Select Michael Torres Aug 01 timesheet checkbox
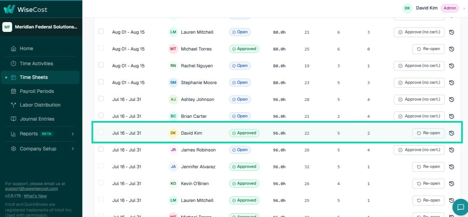This screenshot has height=217, width=468. pos(101,48)
